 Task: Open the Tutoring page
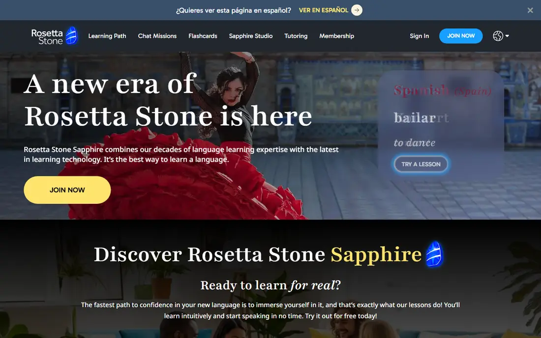(296, 36)
